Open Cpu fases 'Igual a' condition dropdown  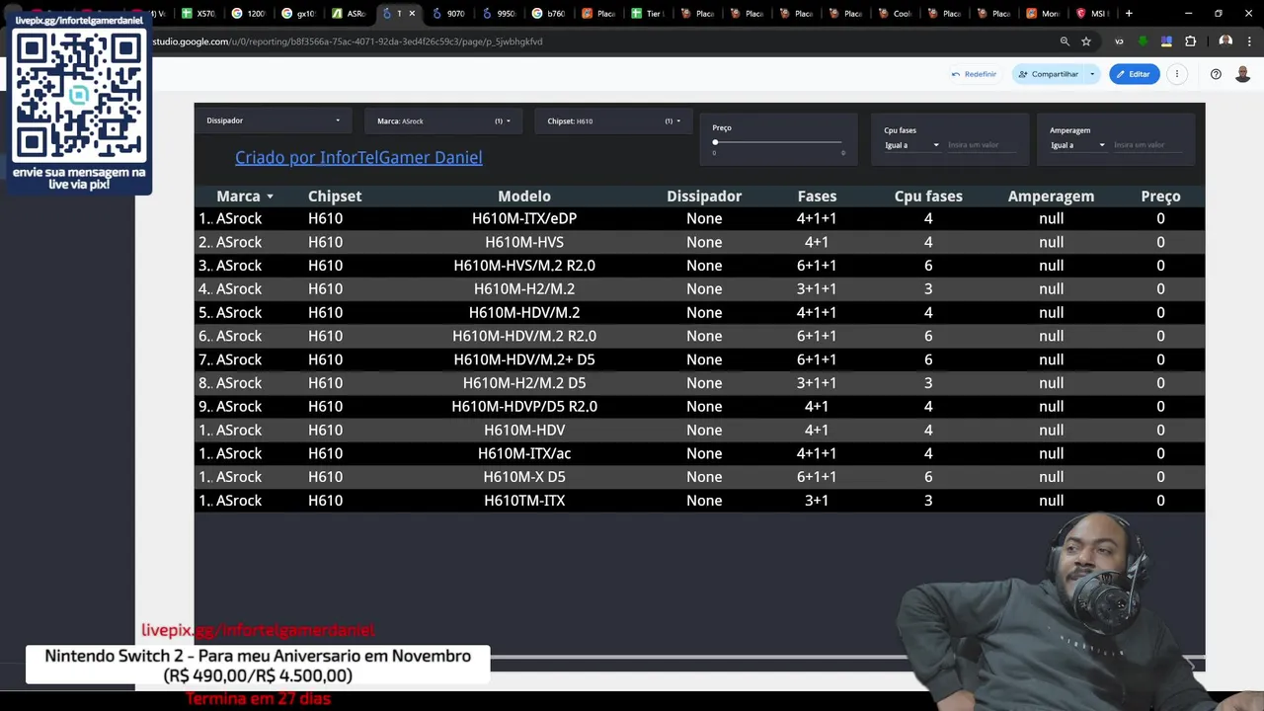point(911,145)
